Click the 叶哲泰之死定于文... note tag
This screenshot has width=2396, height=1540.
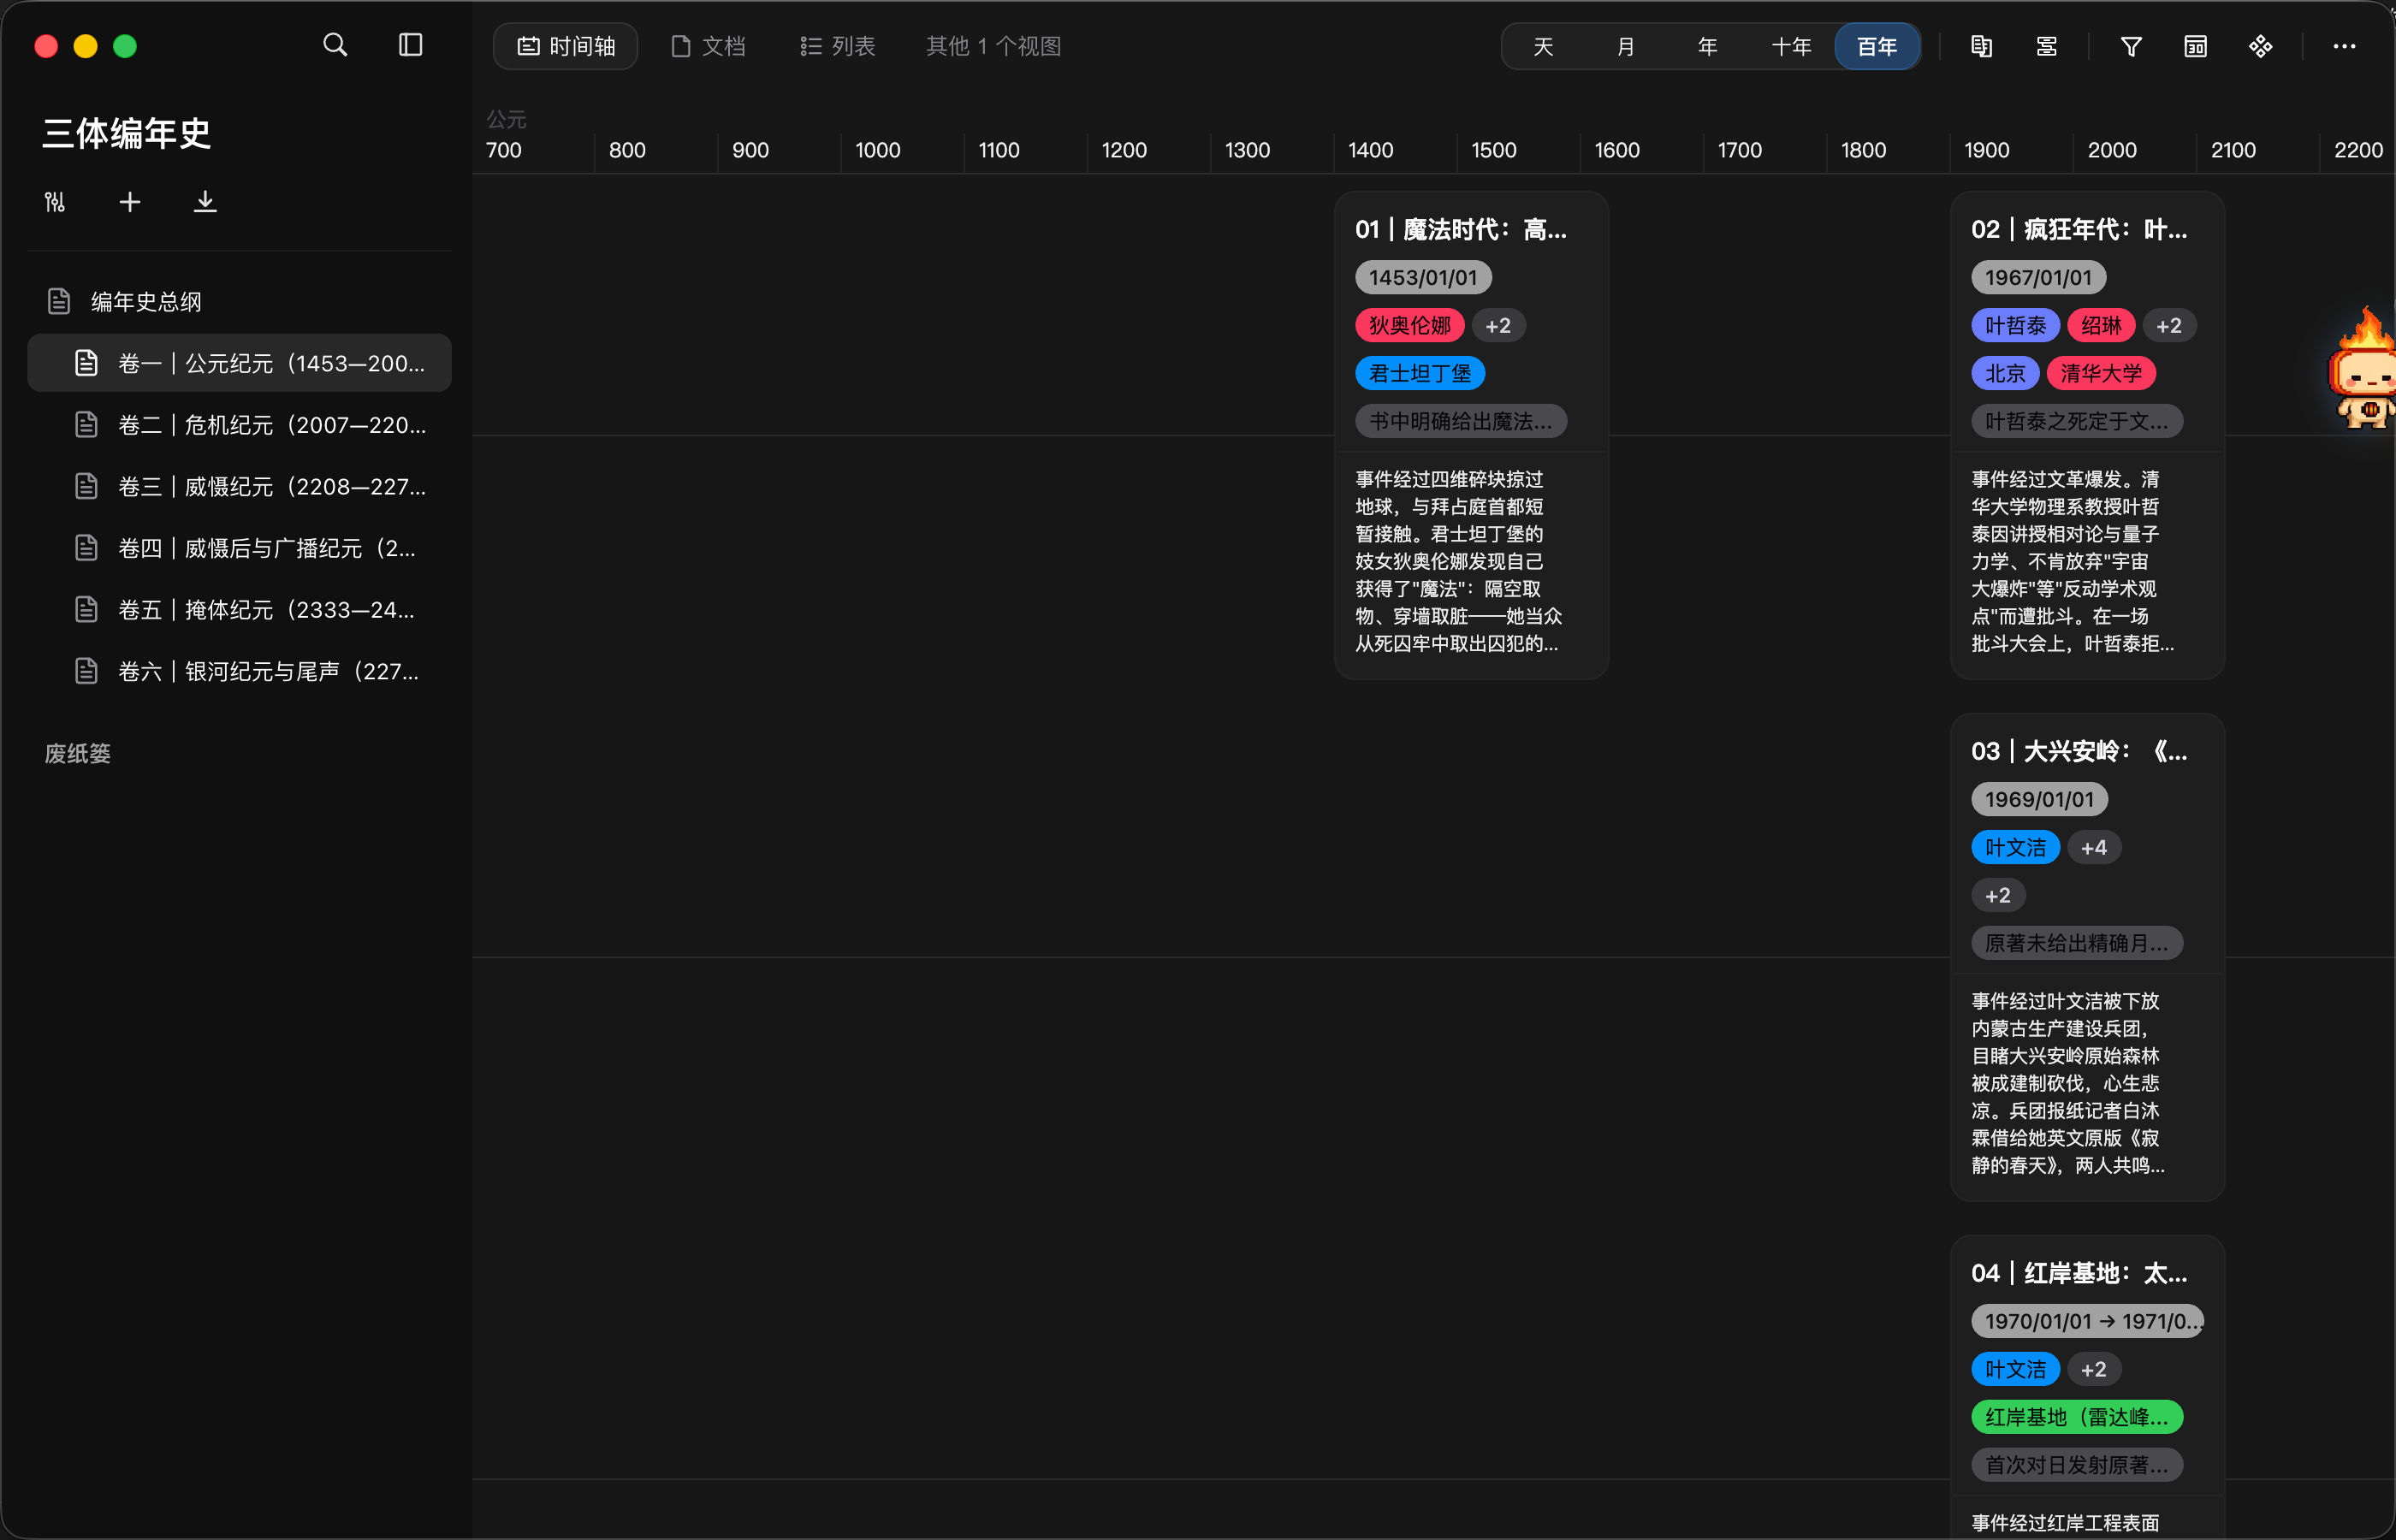coord(2077,421)
